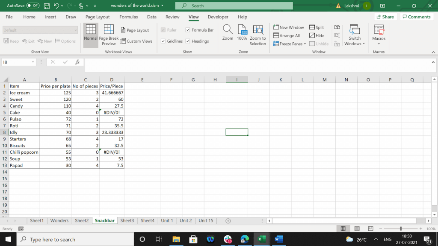Uncheck the Gridlines checkbox
Viewport: 438px width, 246px height.
163,41
